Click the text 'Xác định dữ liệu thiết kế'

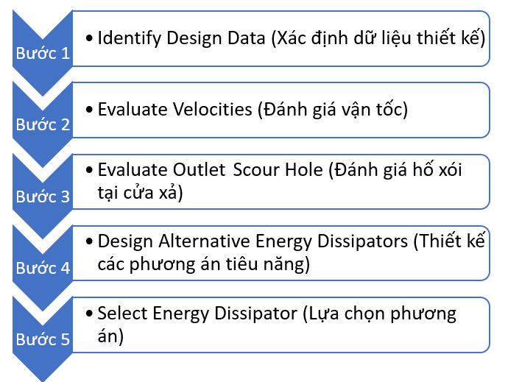pos(378,38)
